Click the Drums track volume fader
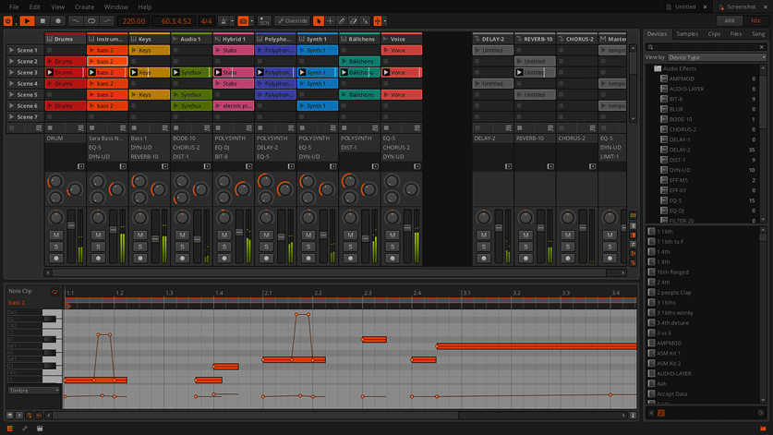The image size is (773, 435). tap(71, 225)
